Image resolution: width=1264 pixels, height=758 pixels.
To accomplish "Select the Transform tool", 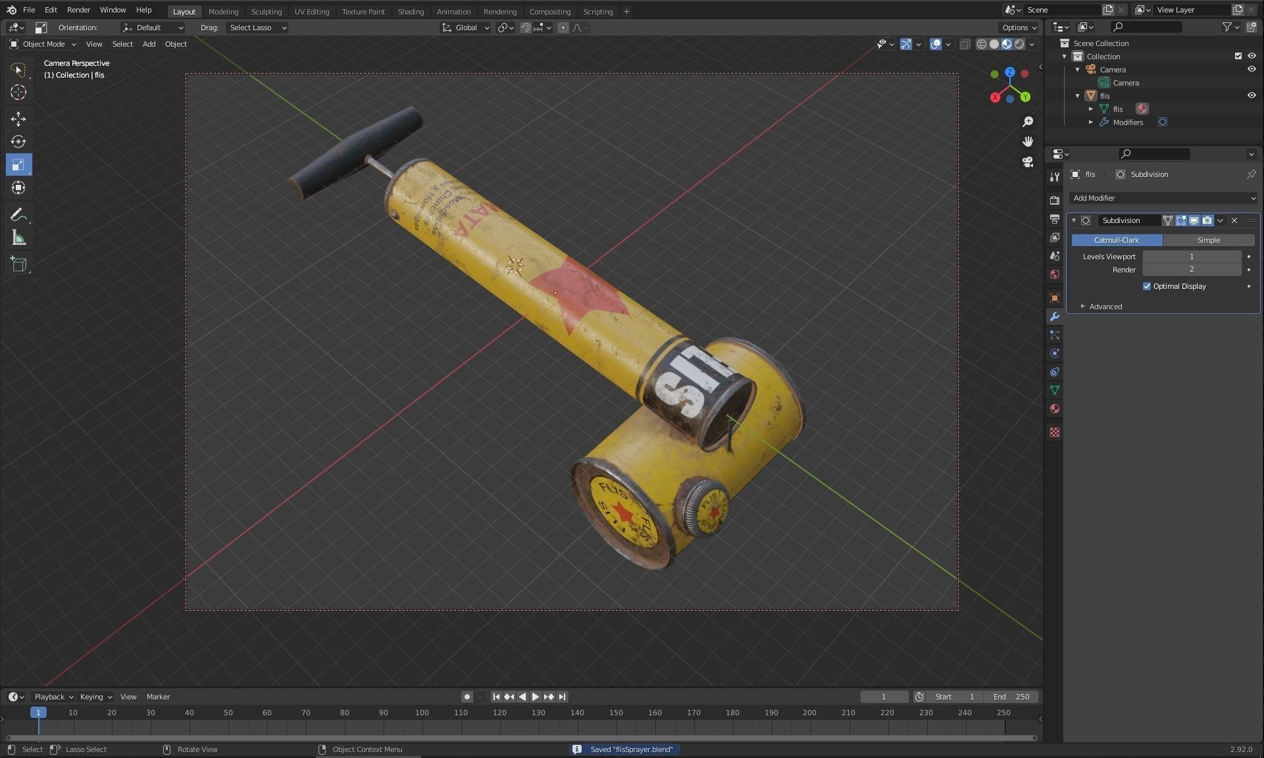I will (x=18, y=188).
